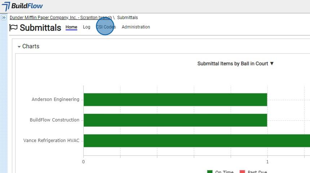The image size is (310, 173).
Task: Go to the Administration tab
Action: (136, 27)
